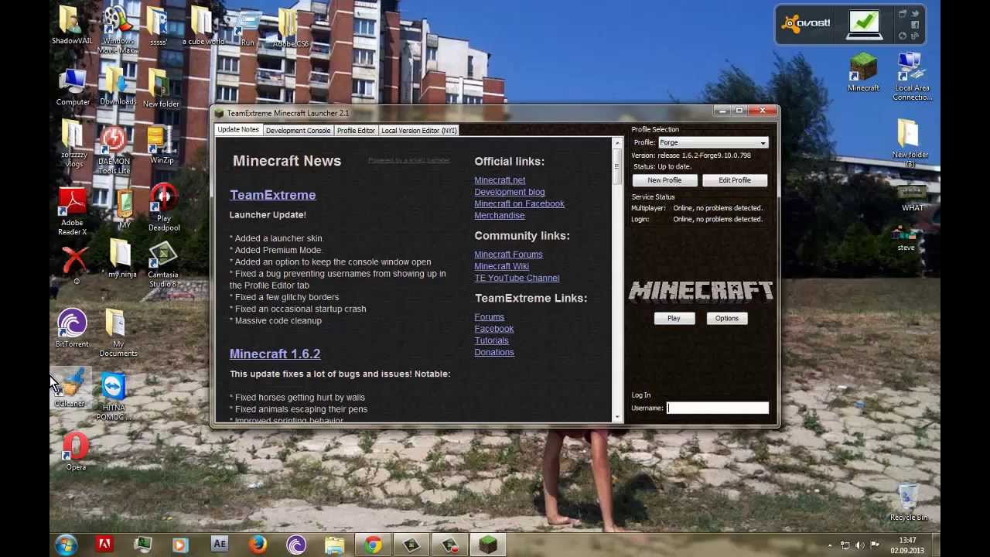Click the Username input field

(718, 408)
